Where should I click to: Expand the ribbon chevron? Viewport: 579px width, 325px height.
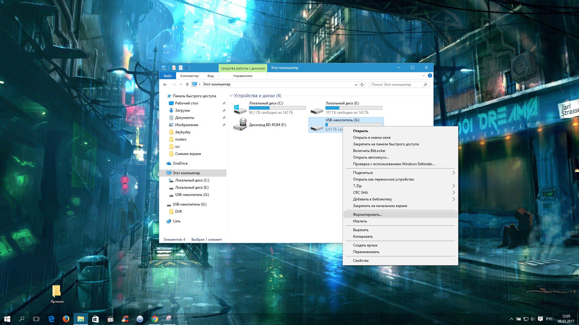point(423,76)
